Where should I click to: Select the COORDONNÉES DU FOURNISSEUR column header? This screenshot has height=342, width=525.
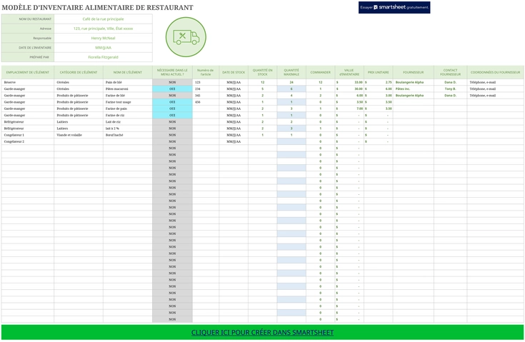tap(495, 72)
